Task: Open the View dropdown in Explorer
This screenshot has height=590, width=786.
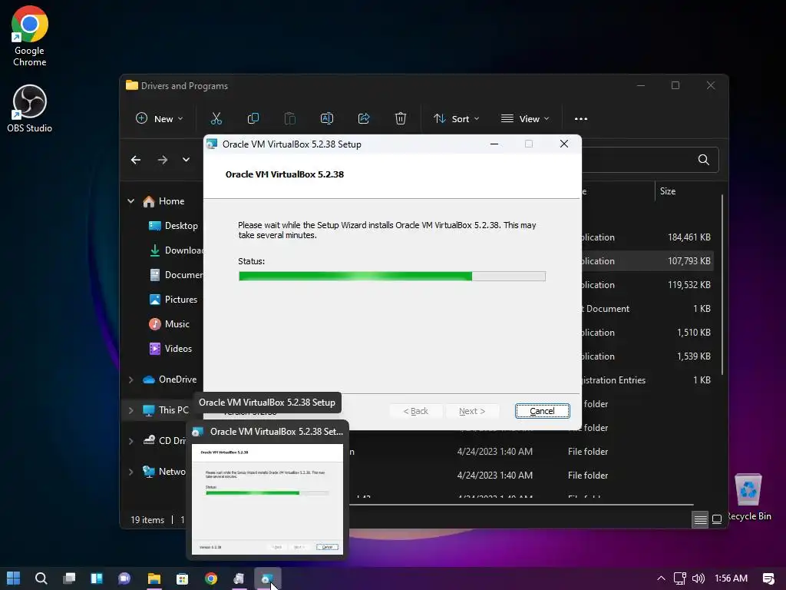Action: point(525,119)
